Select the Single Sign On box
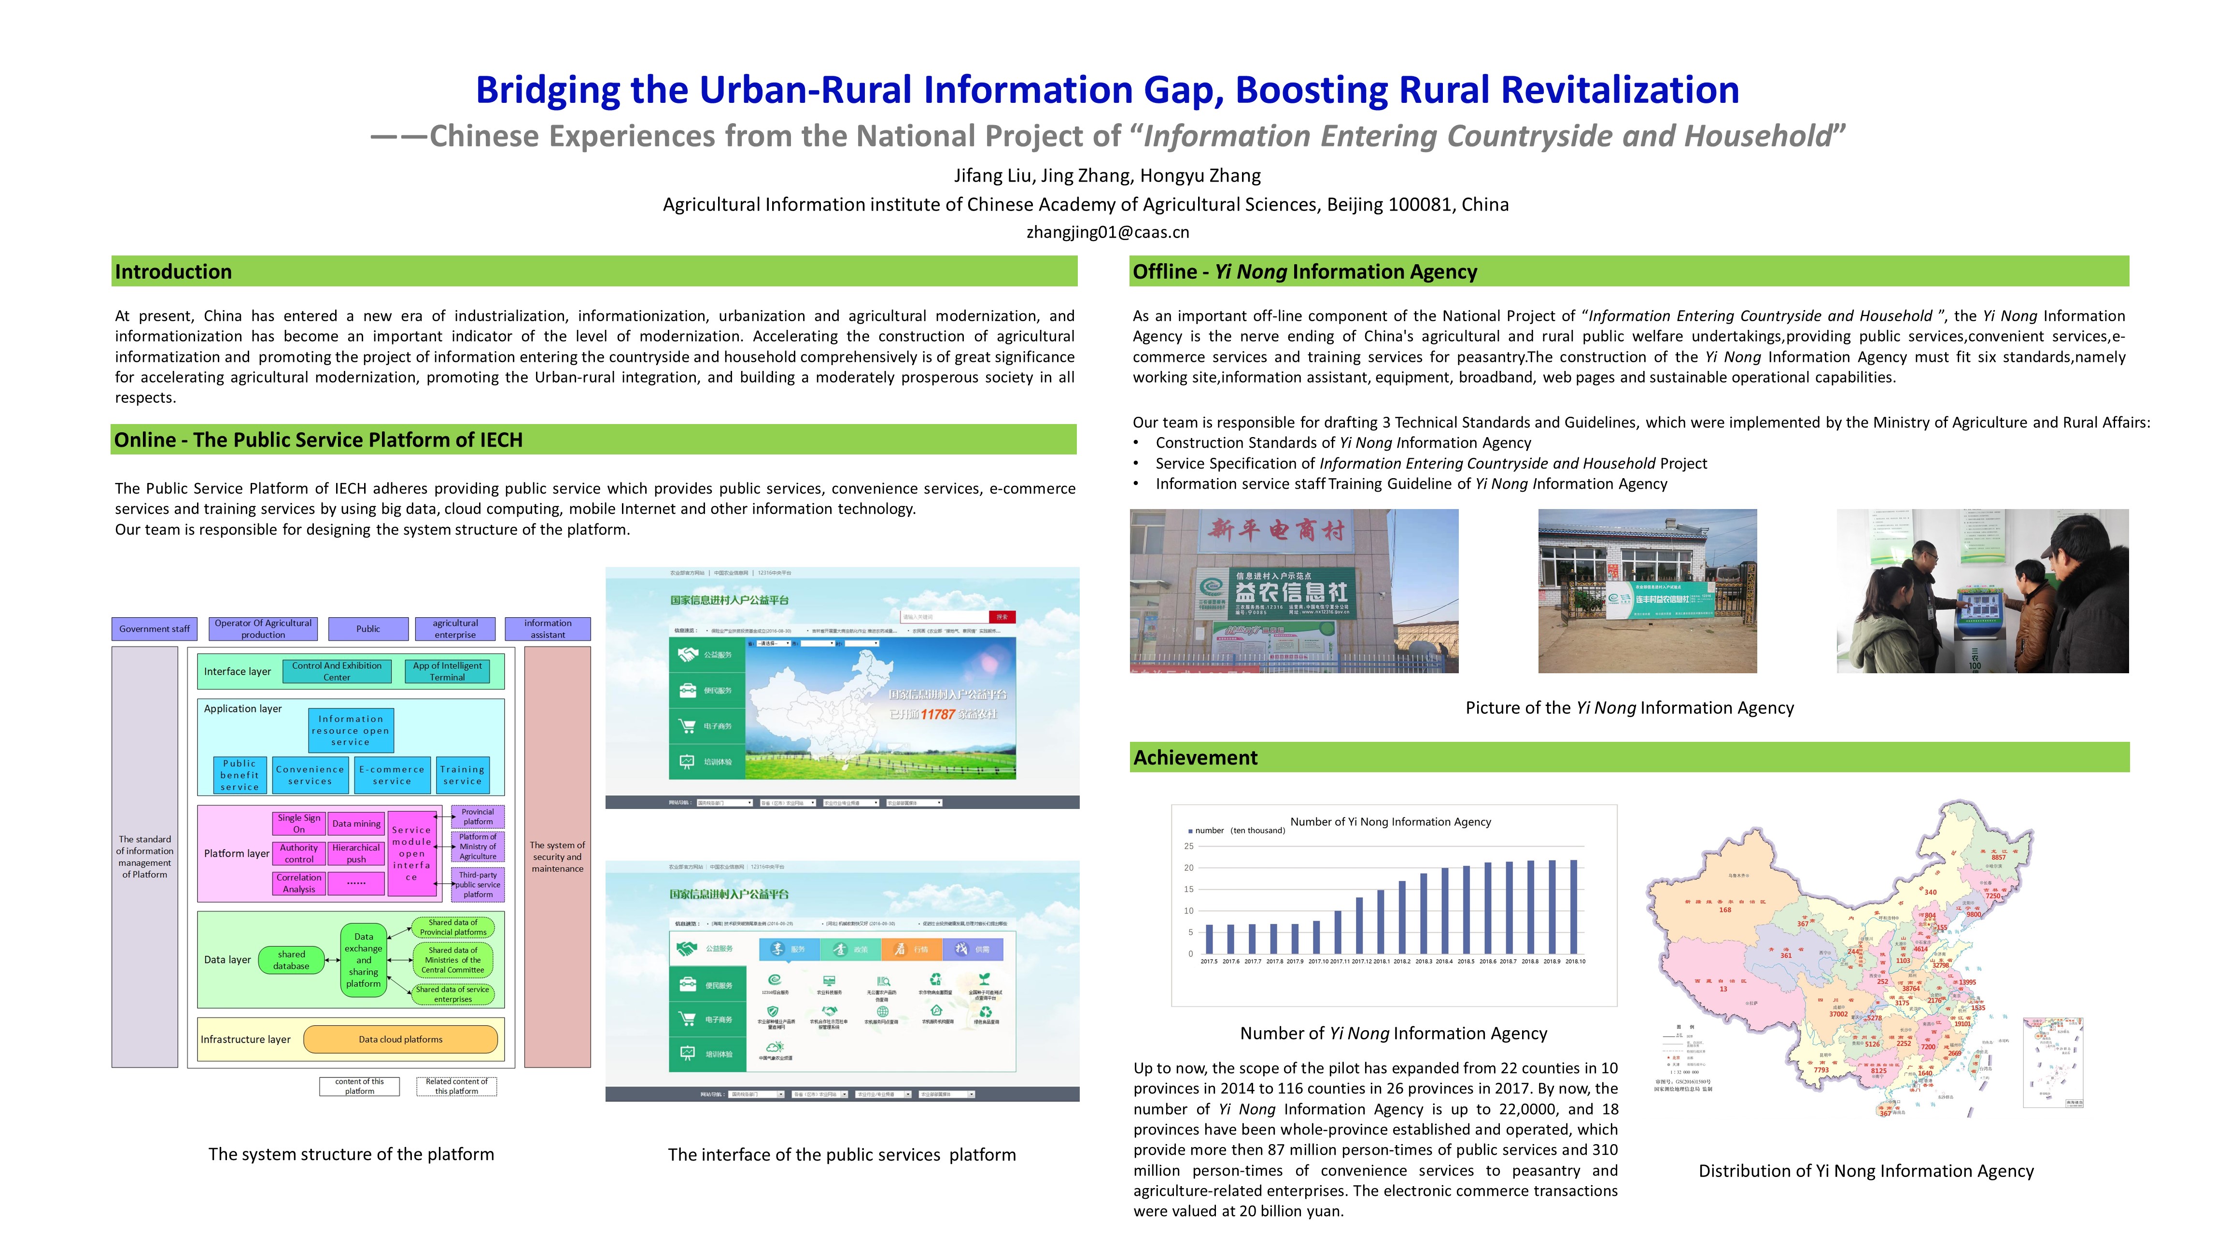This screenshot has width=2216, height=1247. [x=298, y=823]
